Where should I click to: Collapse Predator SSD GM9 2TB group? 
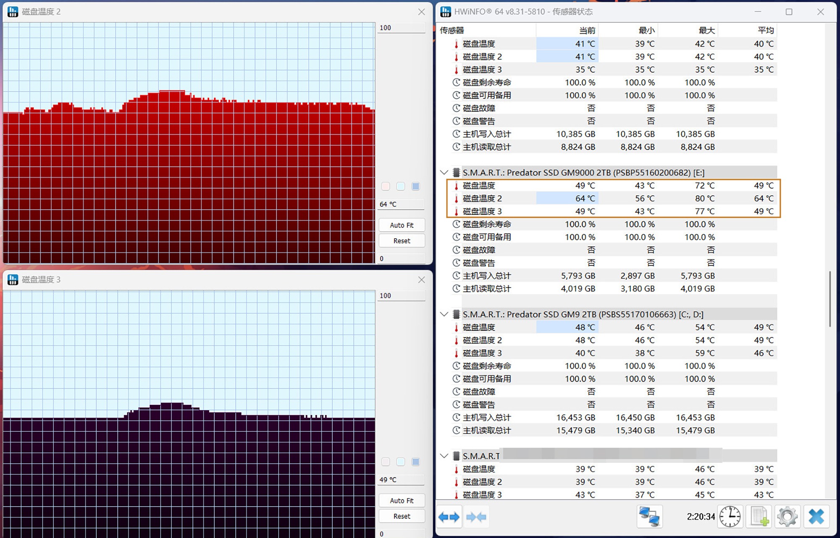tap(444, 314)
